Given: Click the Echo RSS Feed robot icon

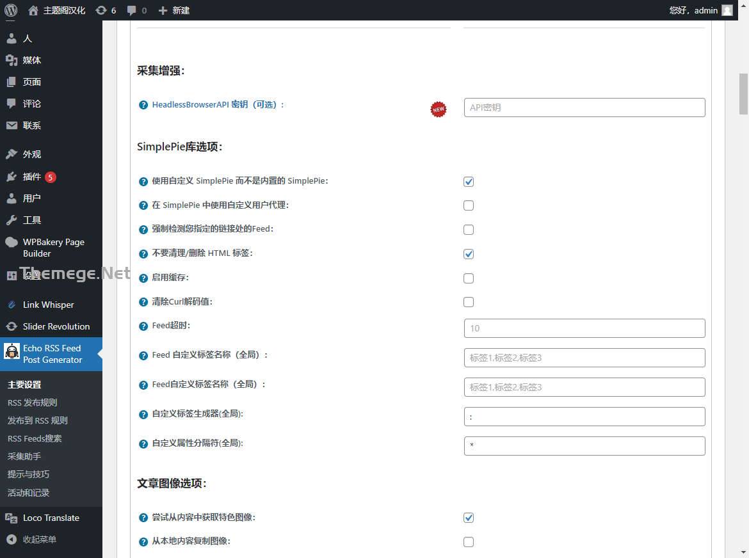Looking at the screenshot, I should click(12, 351).
